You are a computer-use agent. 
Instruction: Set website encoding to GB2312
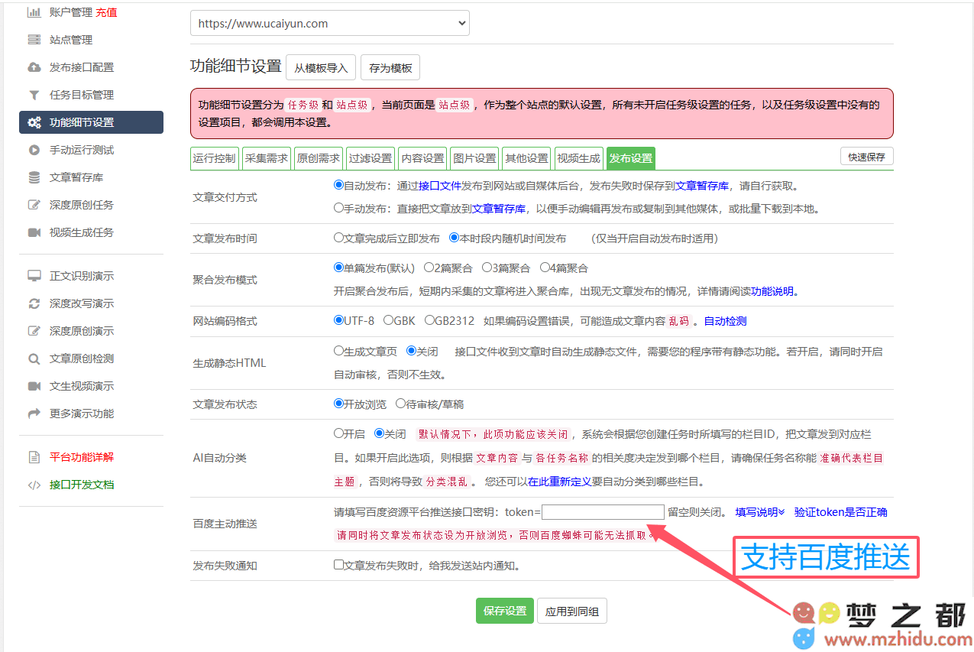(429, 320)
